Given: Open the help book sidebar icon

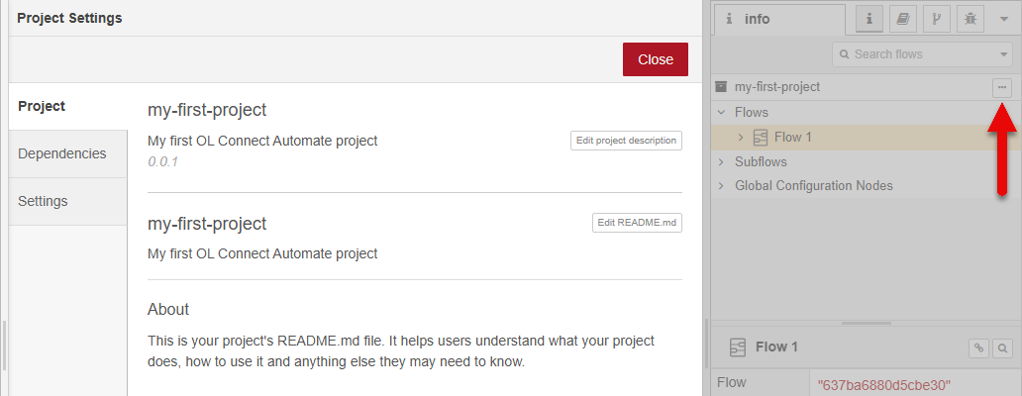Looking at the screenshot, I should [902, 18].
